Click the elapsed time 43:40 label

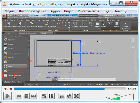(x=8, y=89)
